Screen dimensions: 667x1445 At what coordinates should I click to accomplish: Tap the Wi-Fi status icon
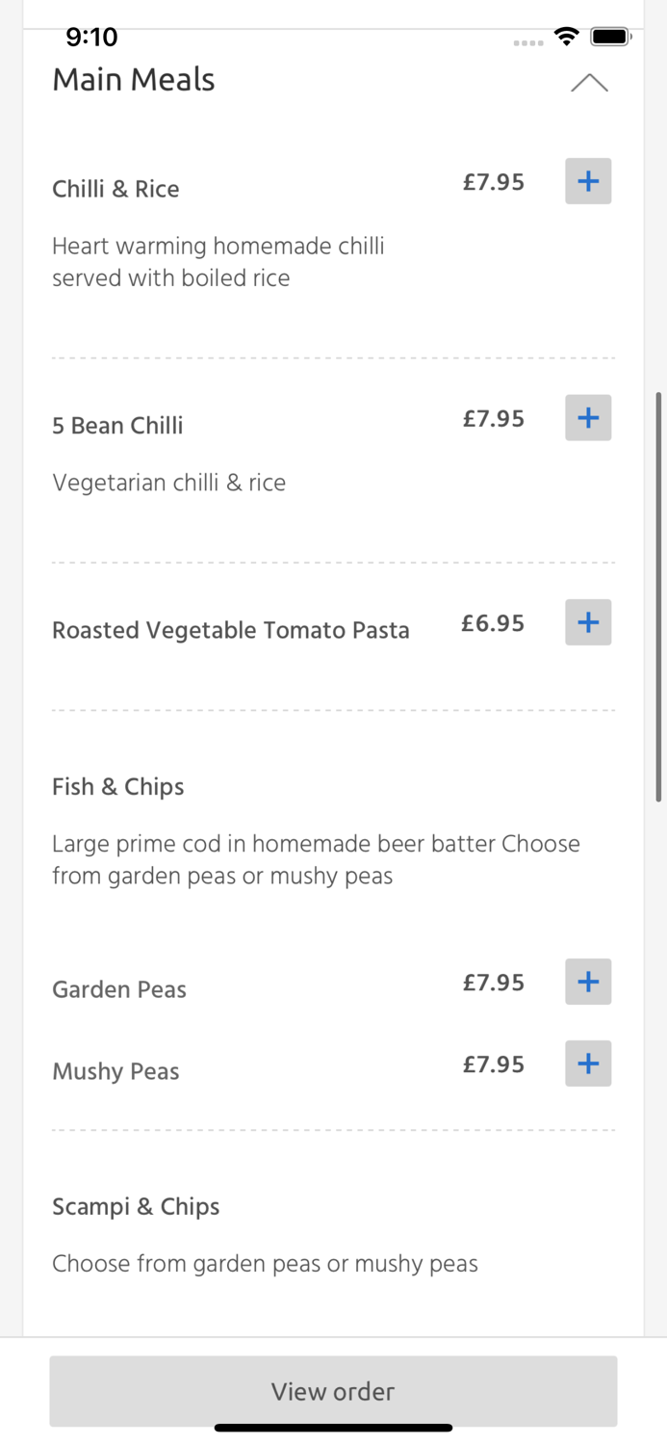click(566, 37)
